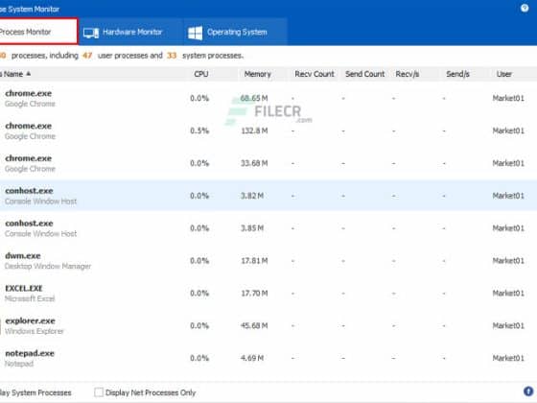Click Market01 user cell in explorer.exe row

click(x=508, y=325)
